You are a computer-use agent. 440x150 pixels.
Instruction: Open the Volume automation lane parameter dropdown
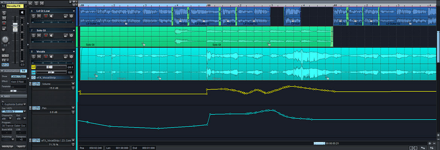coord(73,84)
